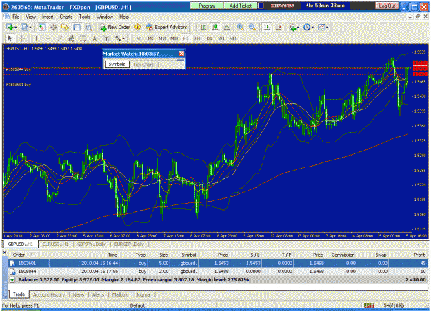Image resolution: width=431 pixels, height=311 pixels.
Task: Switch to Tick Chart tab in Market Watch
Action: tap(143, 65)
